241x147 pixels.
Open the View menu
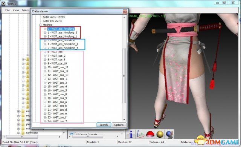coord(16,10)
